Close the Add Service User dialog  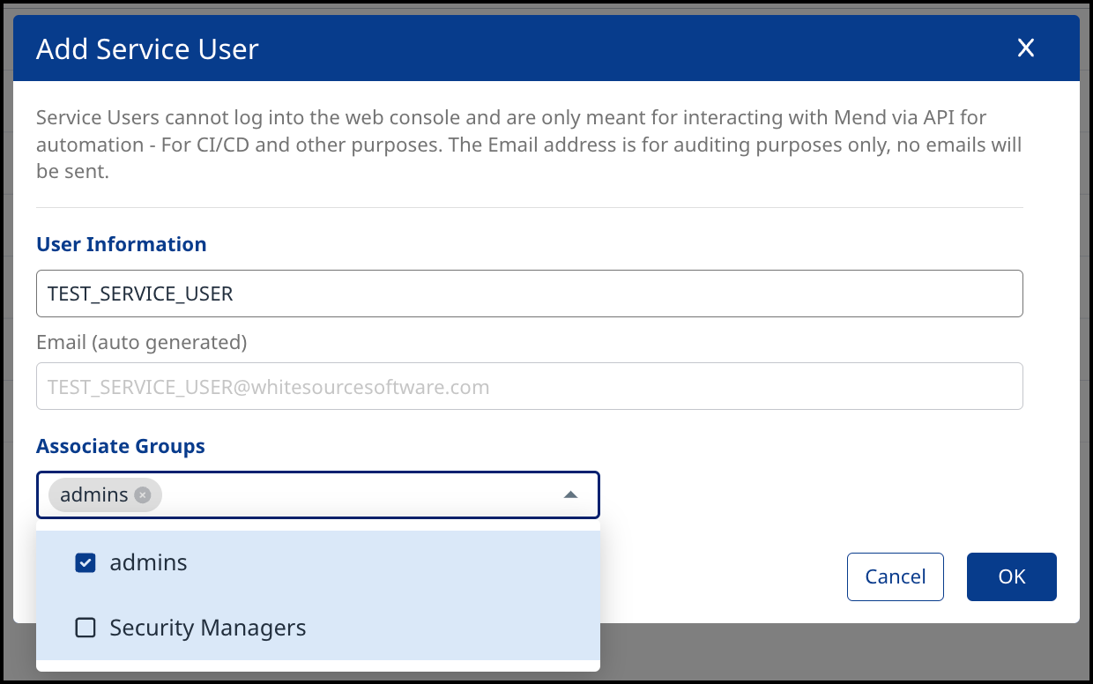click(x=1025, y=48)
